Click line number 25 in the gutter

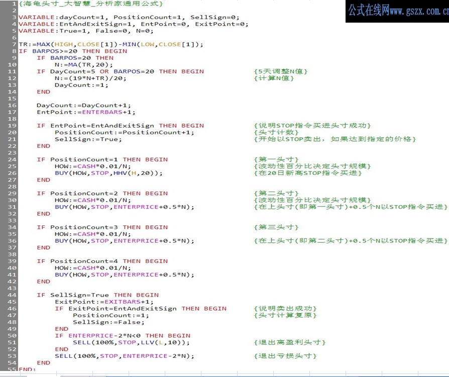pos(12,166)
